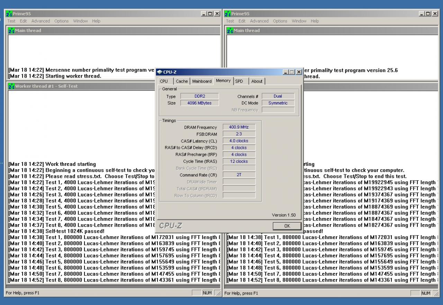
Task: Select the Memory tab in CPU-Z
Action: [x=223, y=80]
